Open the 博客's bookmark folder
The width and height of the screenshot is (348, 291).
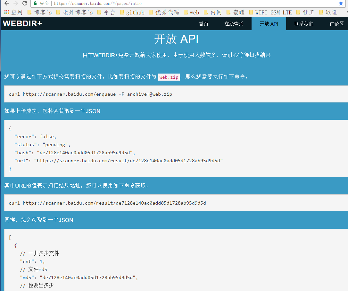[40, 13]
